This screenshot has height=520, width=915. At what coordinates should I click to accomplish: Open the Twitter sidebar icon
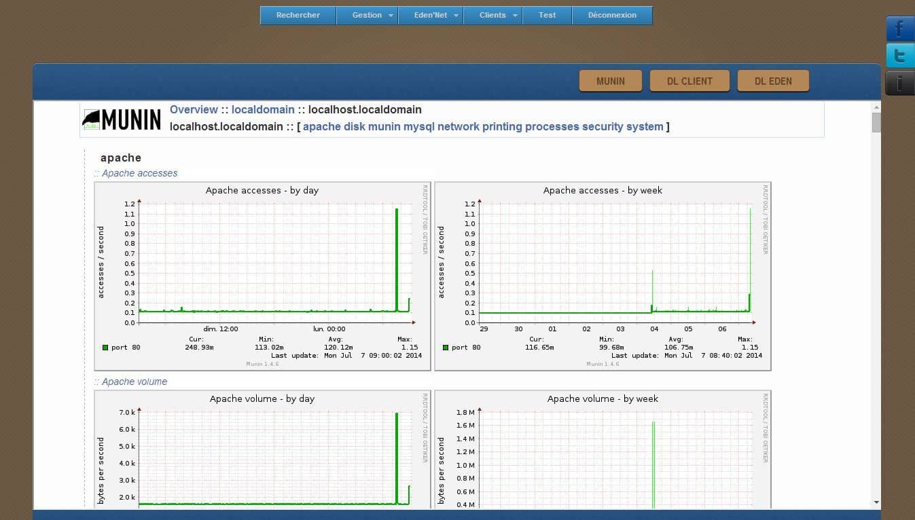click(900, 56)
